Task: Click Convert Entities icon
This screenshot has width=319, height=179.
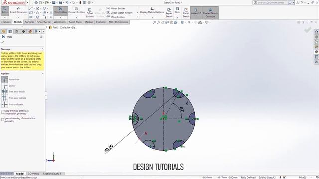Action: (76, 10)
